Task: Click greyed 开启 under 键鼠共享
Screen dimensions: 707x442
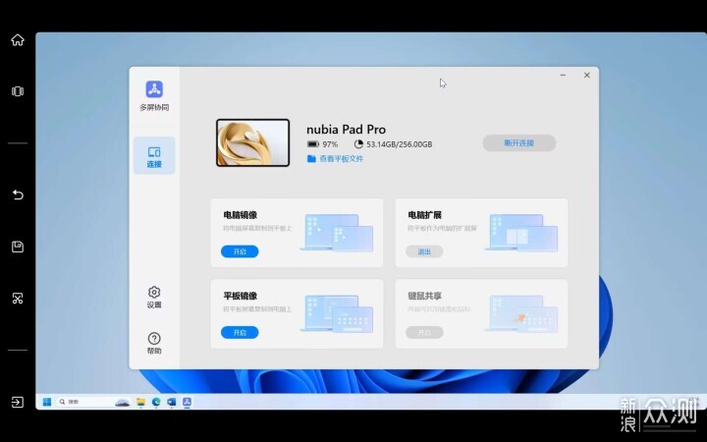Action: (424, 333)
